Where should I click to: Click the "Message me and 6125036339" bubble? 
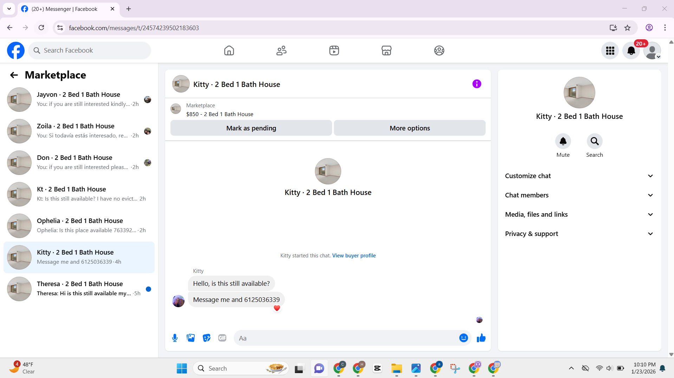(236, 300)
